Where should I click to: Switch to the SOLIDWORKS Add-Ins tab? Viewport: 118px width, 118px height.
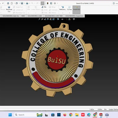(x=11, y=16)
